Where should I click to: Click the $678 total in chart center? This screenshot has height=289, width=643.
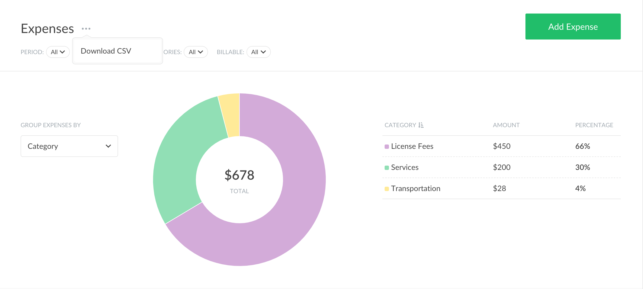(239, 175)
